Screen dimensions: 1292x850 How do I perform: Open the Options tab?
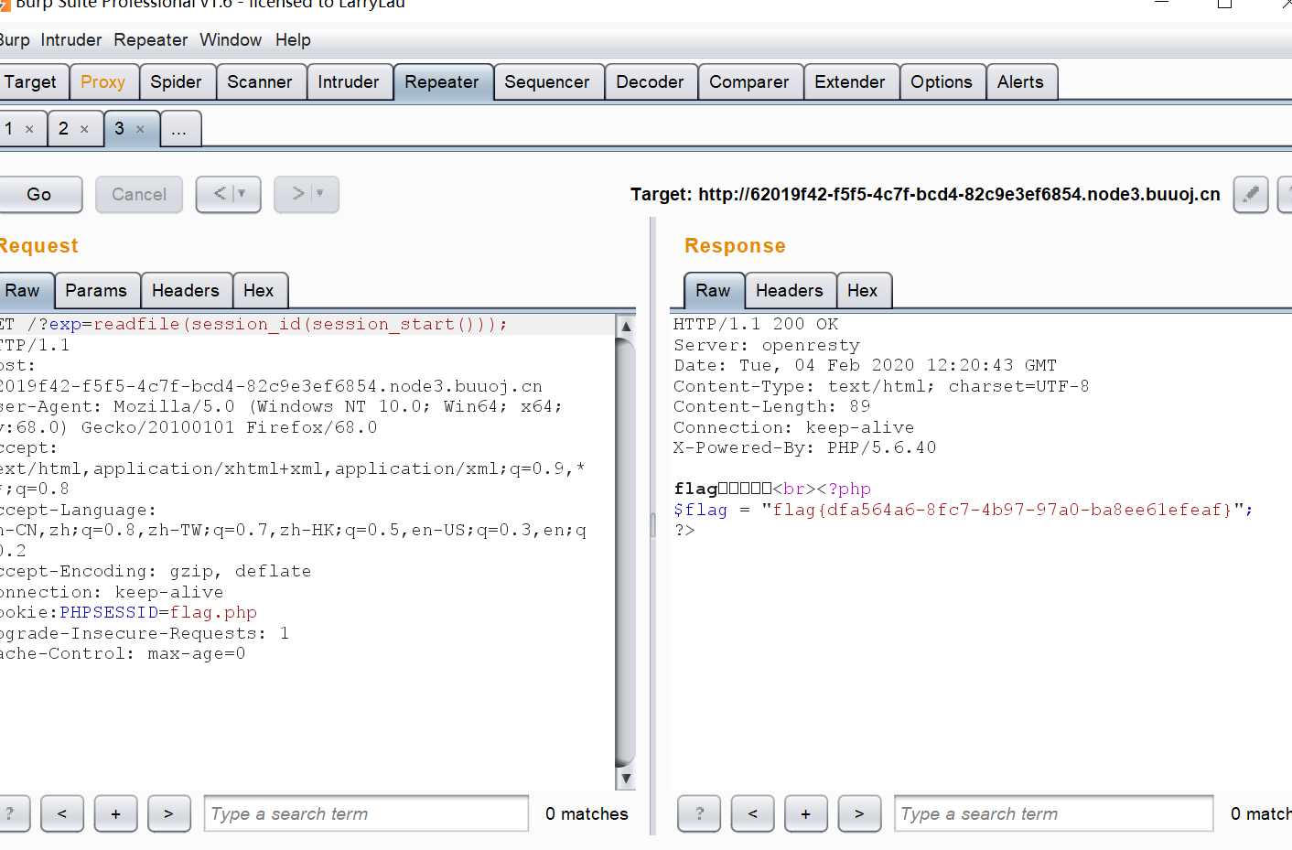click(x=942, y=81)
